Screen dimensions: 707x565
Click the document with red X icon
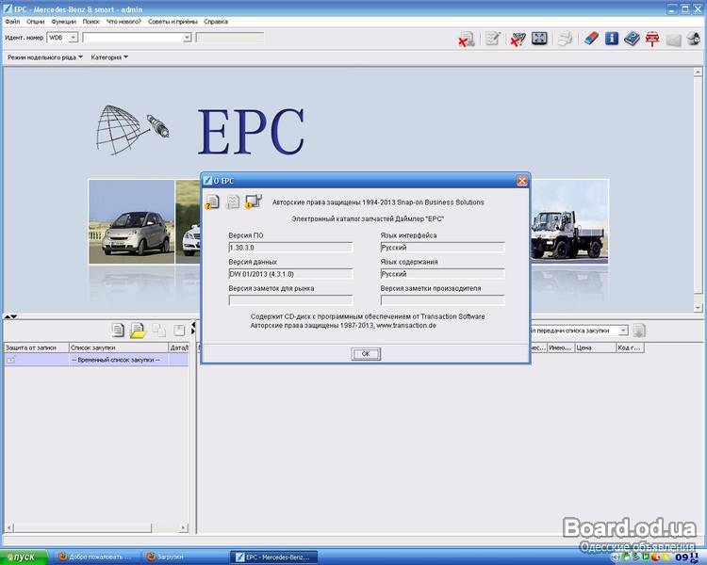466,39
